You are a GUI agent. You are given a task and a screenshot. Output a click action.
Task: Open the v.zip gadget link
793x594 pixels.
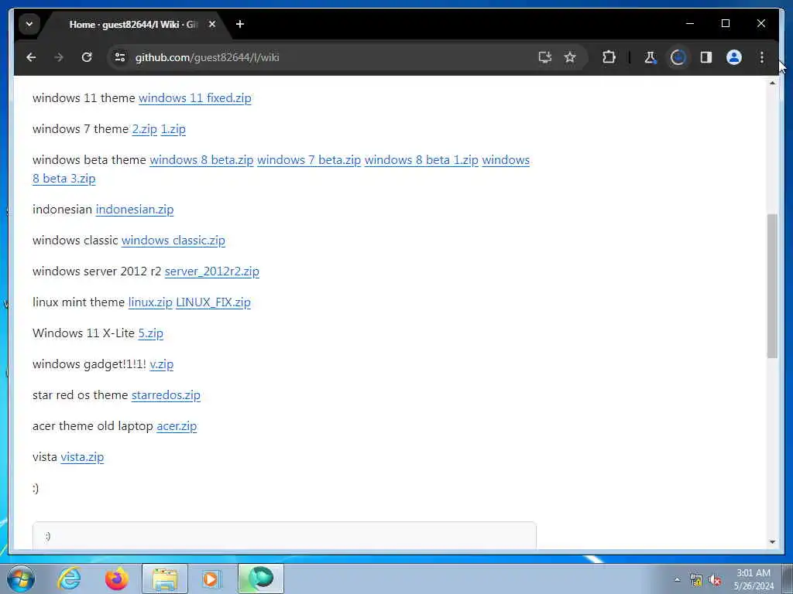161,364
